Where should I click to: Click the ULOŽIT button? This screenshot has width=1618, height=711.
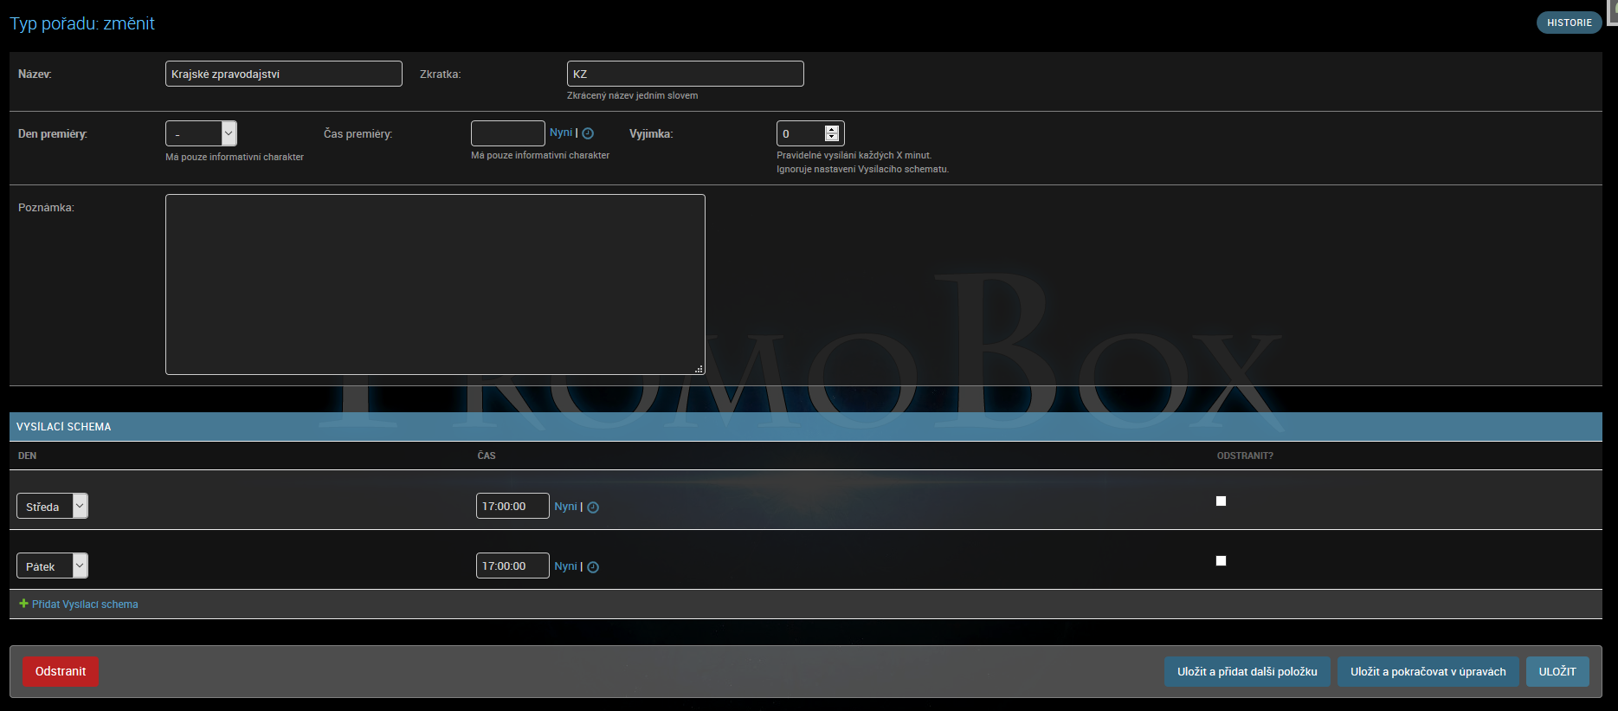tap(1557, 671)
